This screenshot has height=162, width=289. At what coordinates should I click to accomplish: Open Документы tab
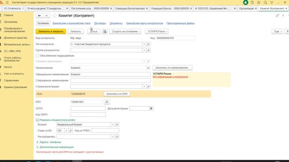coord(116,23)
